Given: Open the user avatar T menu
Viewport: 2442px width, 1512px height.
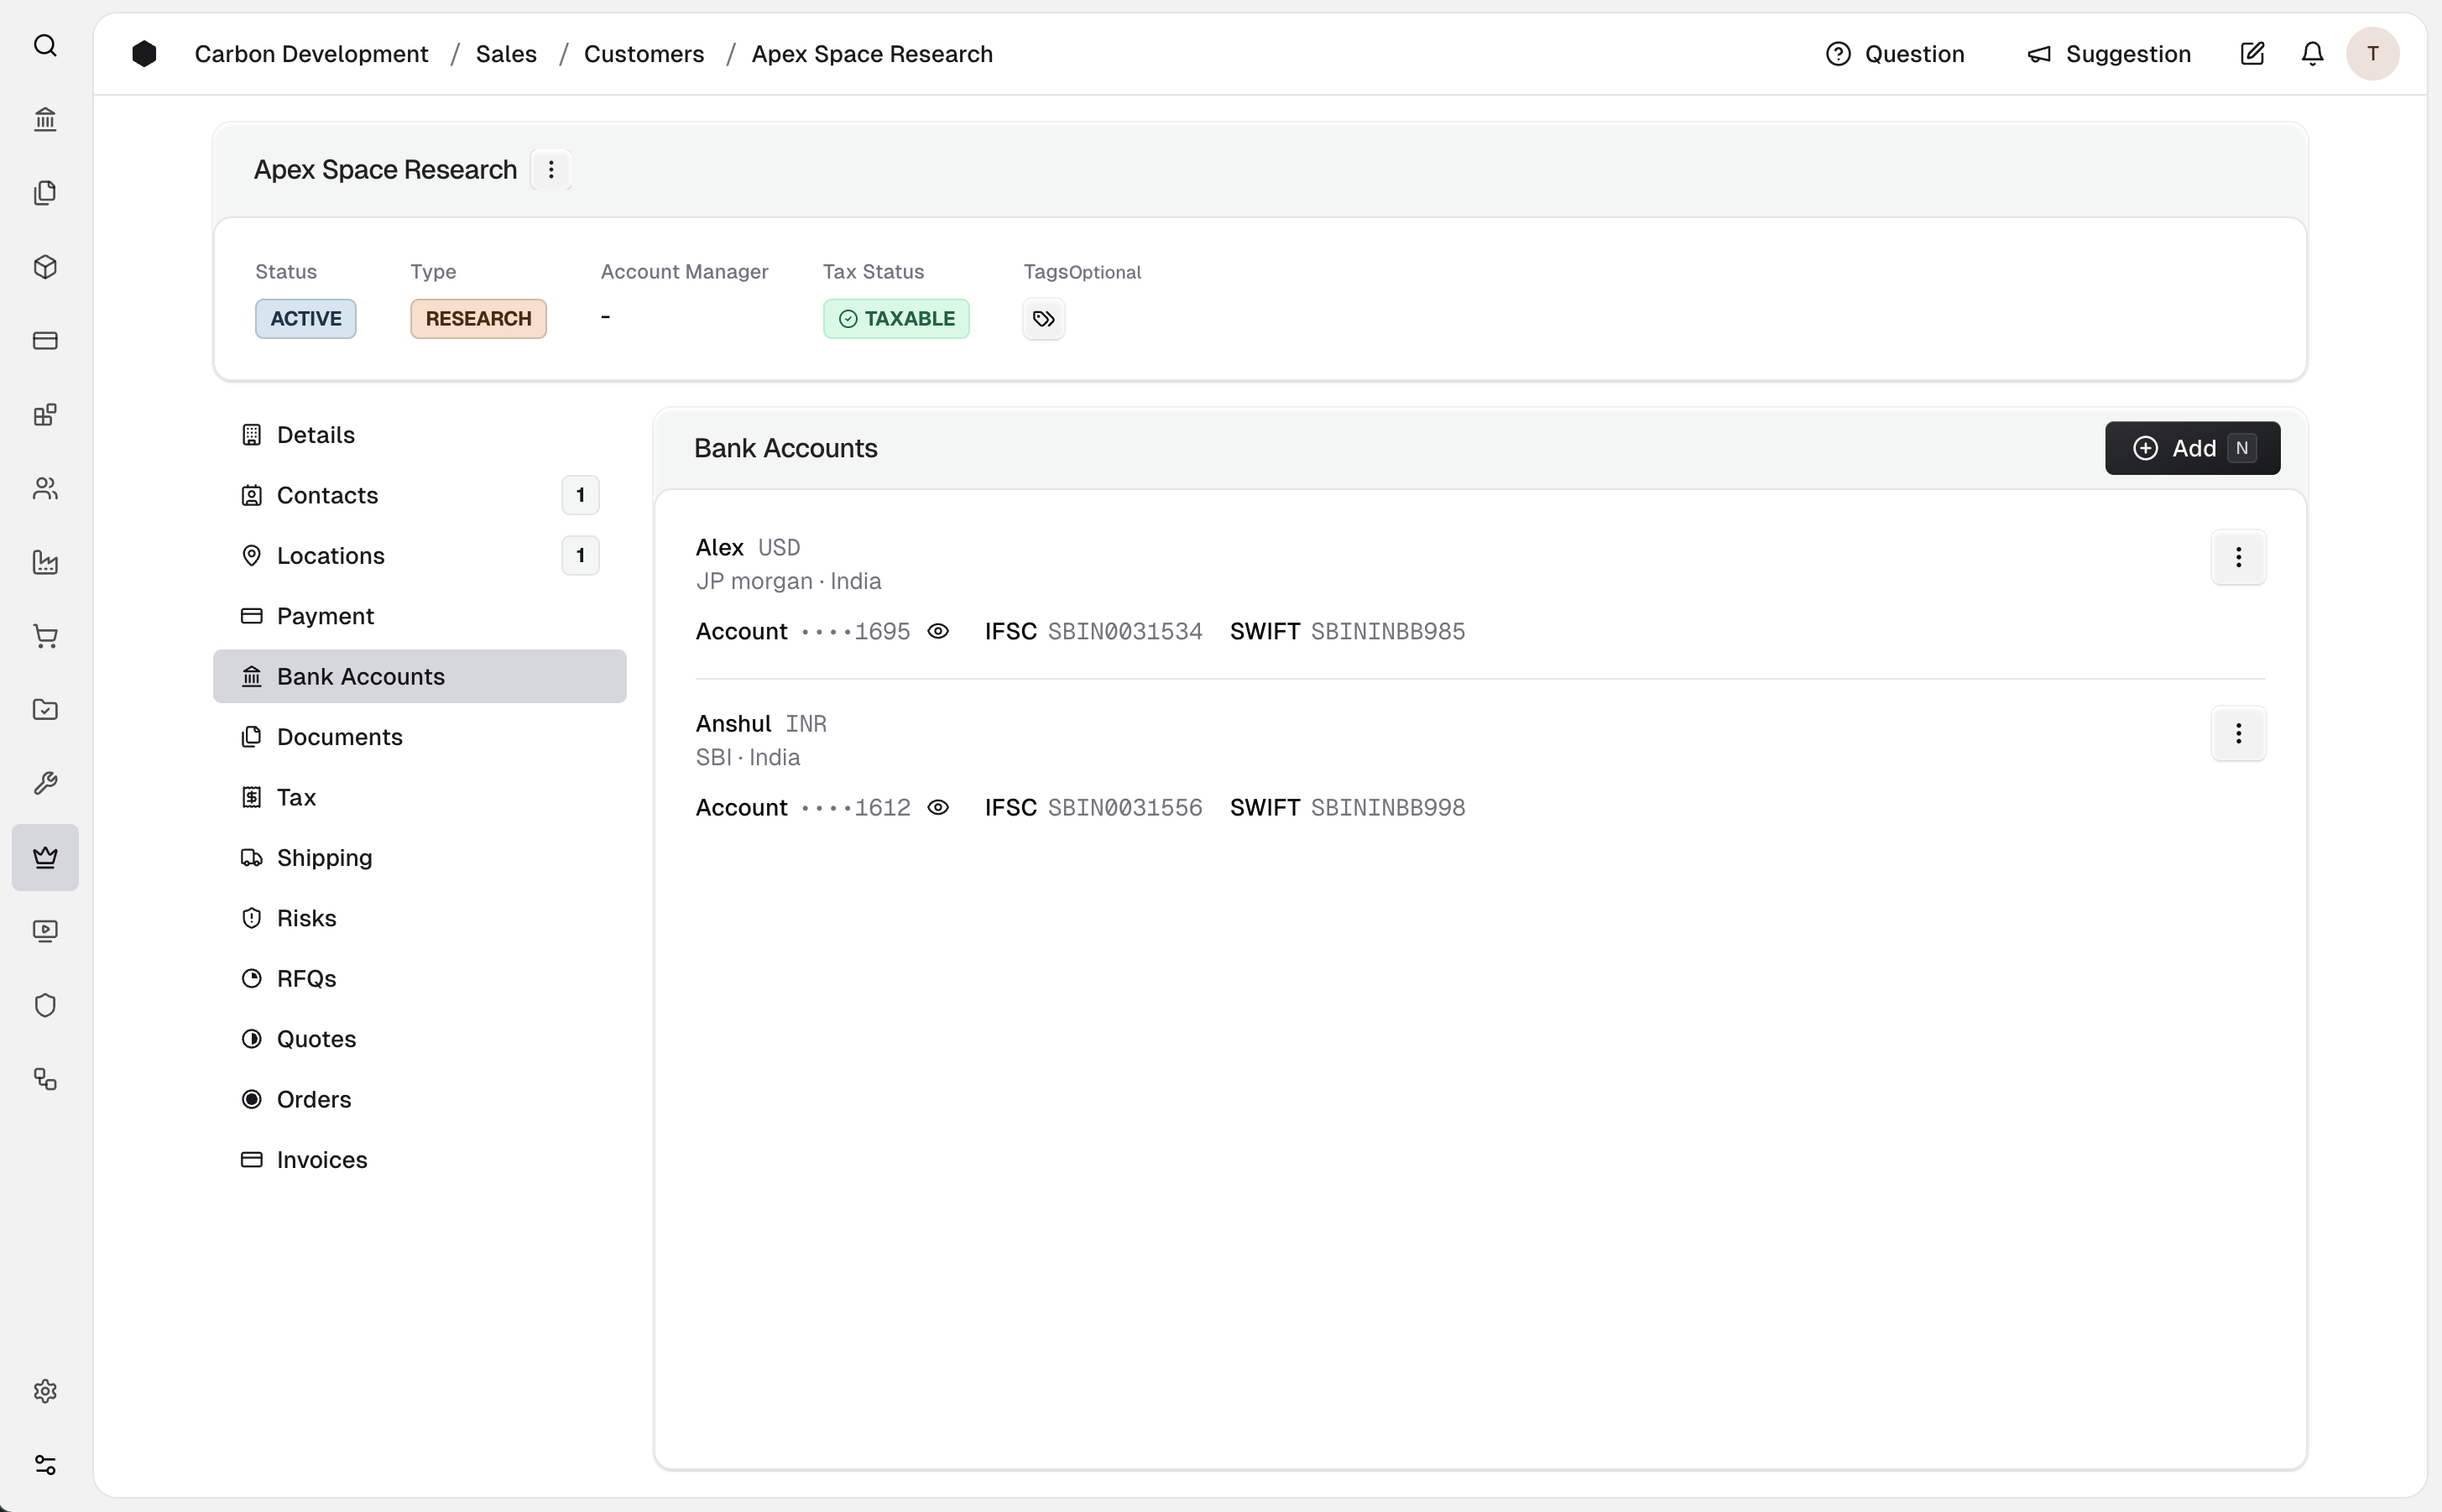Looking at the screenshot, I should point(2372,54).
